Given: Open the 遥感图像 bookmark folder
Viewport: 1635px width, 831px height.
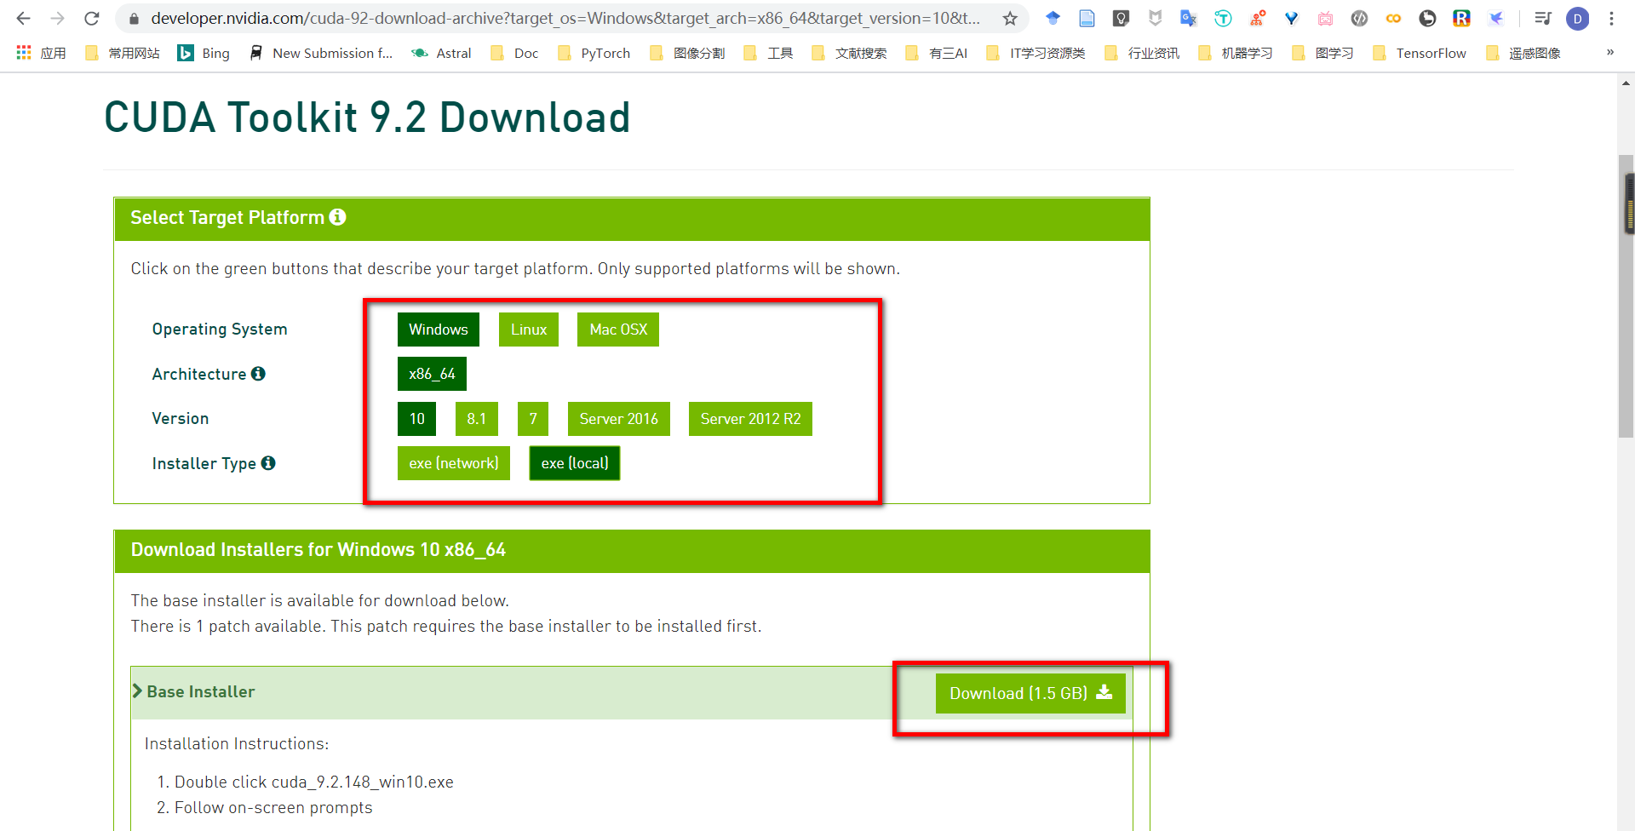Looking at the screenshot, I should point(1523,53).
